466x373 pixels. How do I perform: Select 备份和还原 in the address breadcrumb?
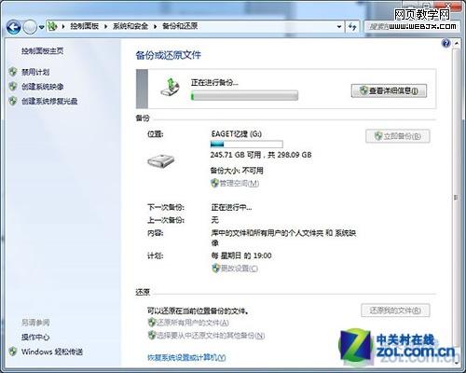(180, 26)
